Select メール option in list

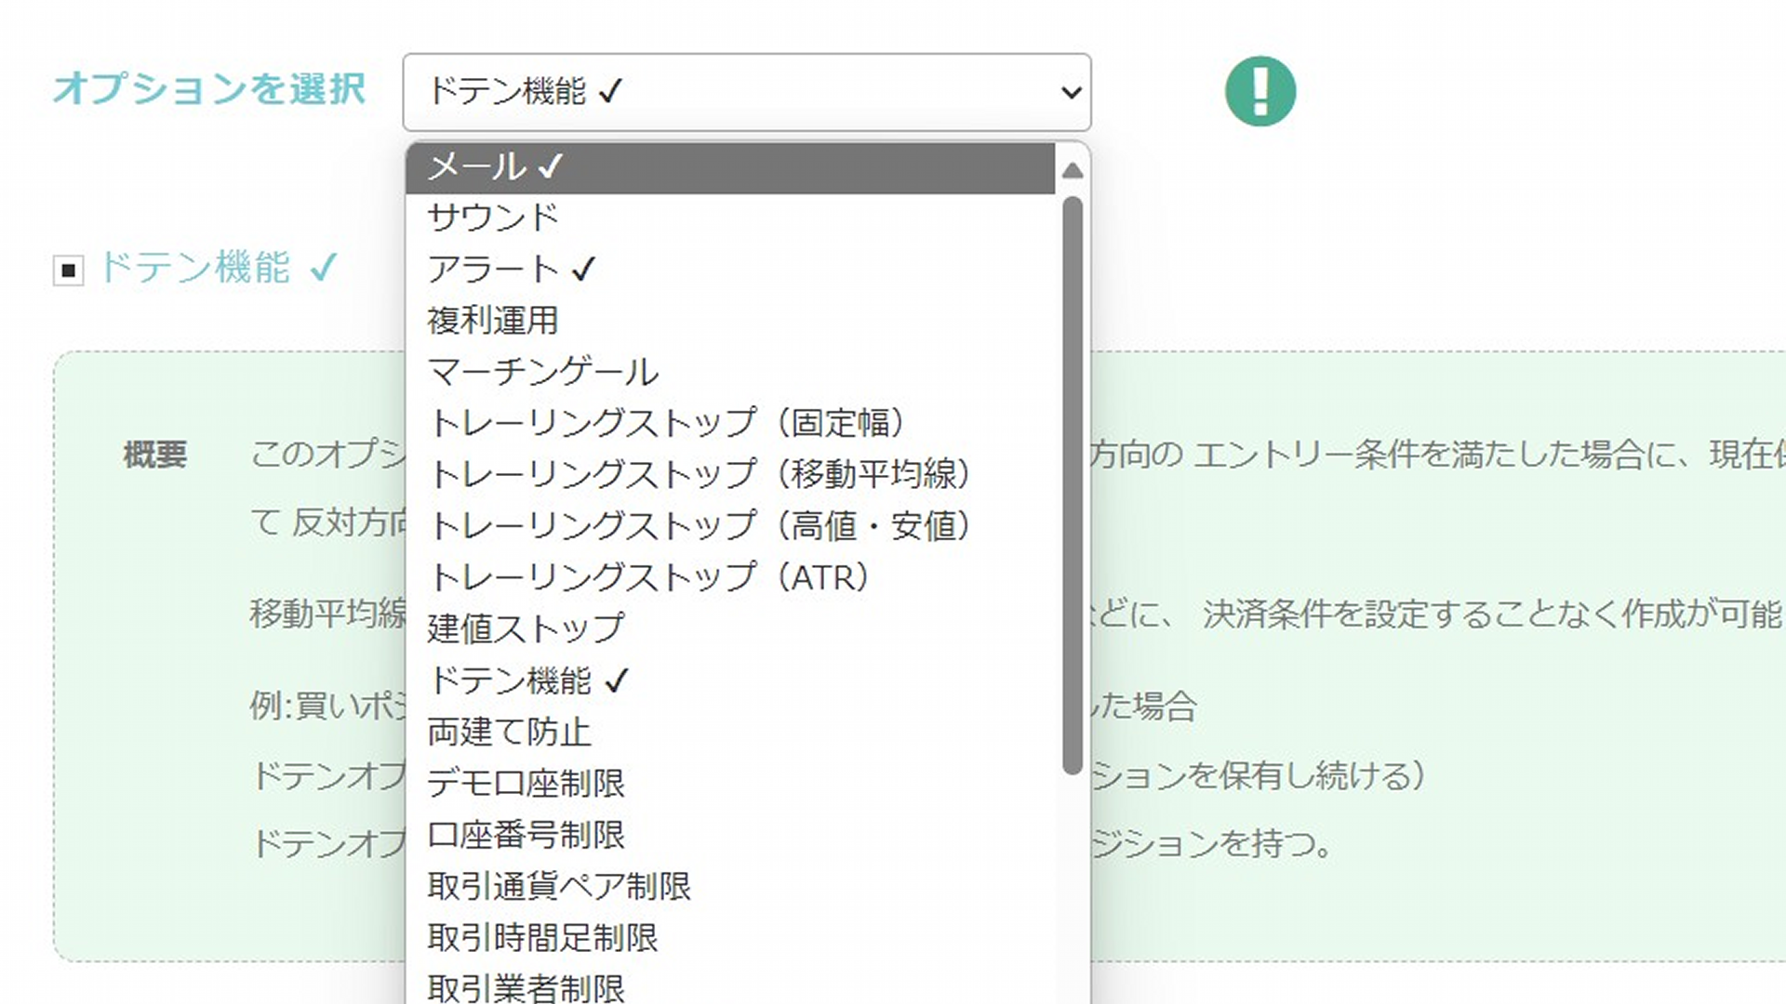pyautogui.click(x=730, y=167)
